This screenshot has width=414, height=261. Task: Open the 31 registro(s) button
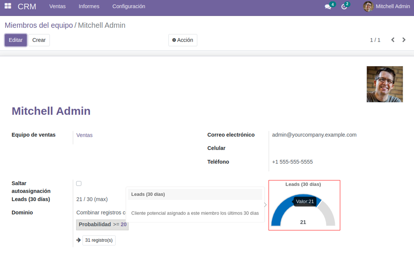(99, 240)
